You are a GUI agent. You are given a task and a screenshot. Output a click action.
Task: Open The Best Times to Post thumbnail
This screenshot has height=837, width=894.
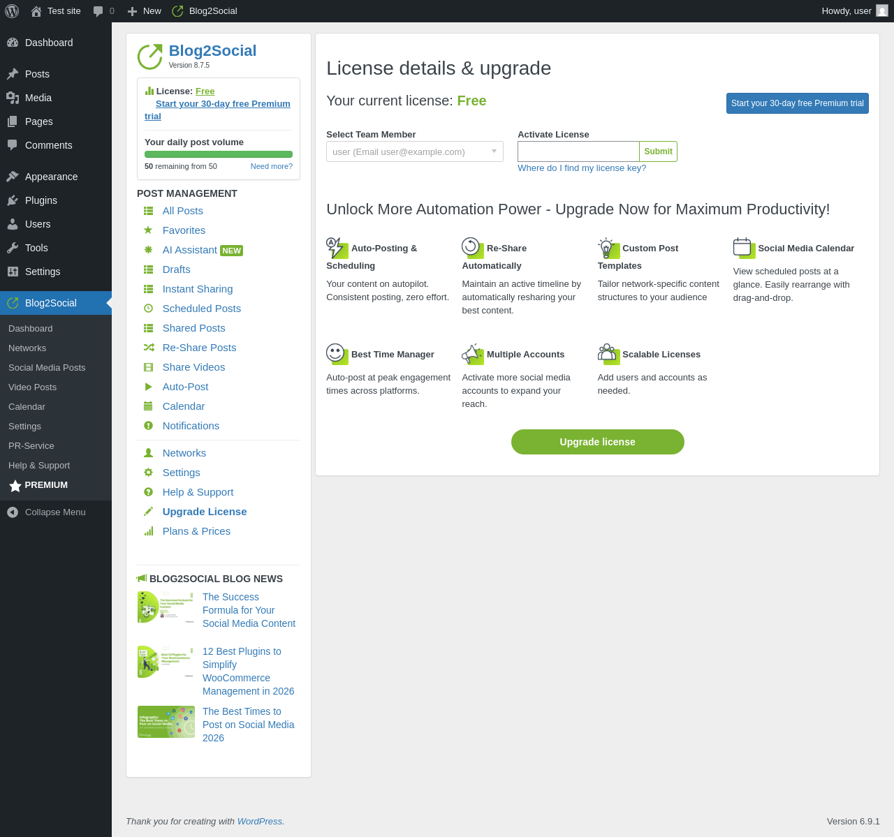(x=166, y=722)
